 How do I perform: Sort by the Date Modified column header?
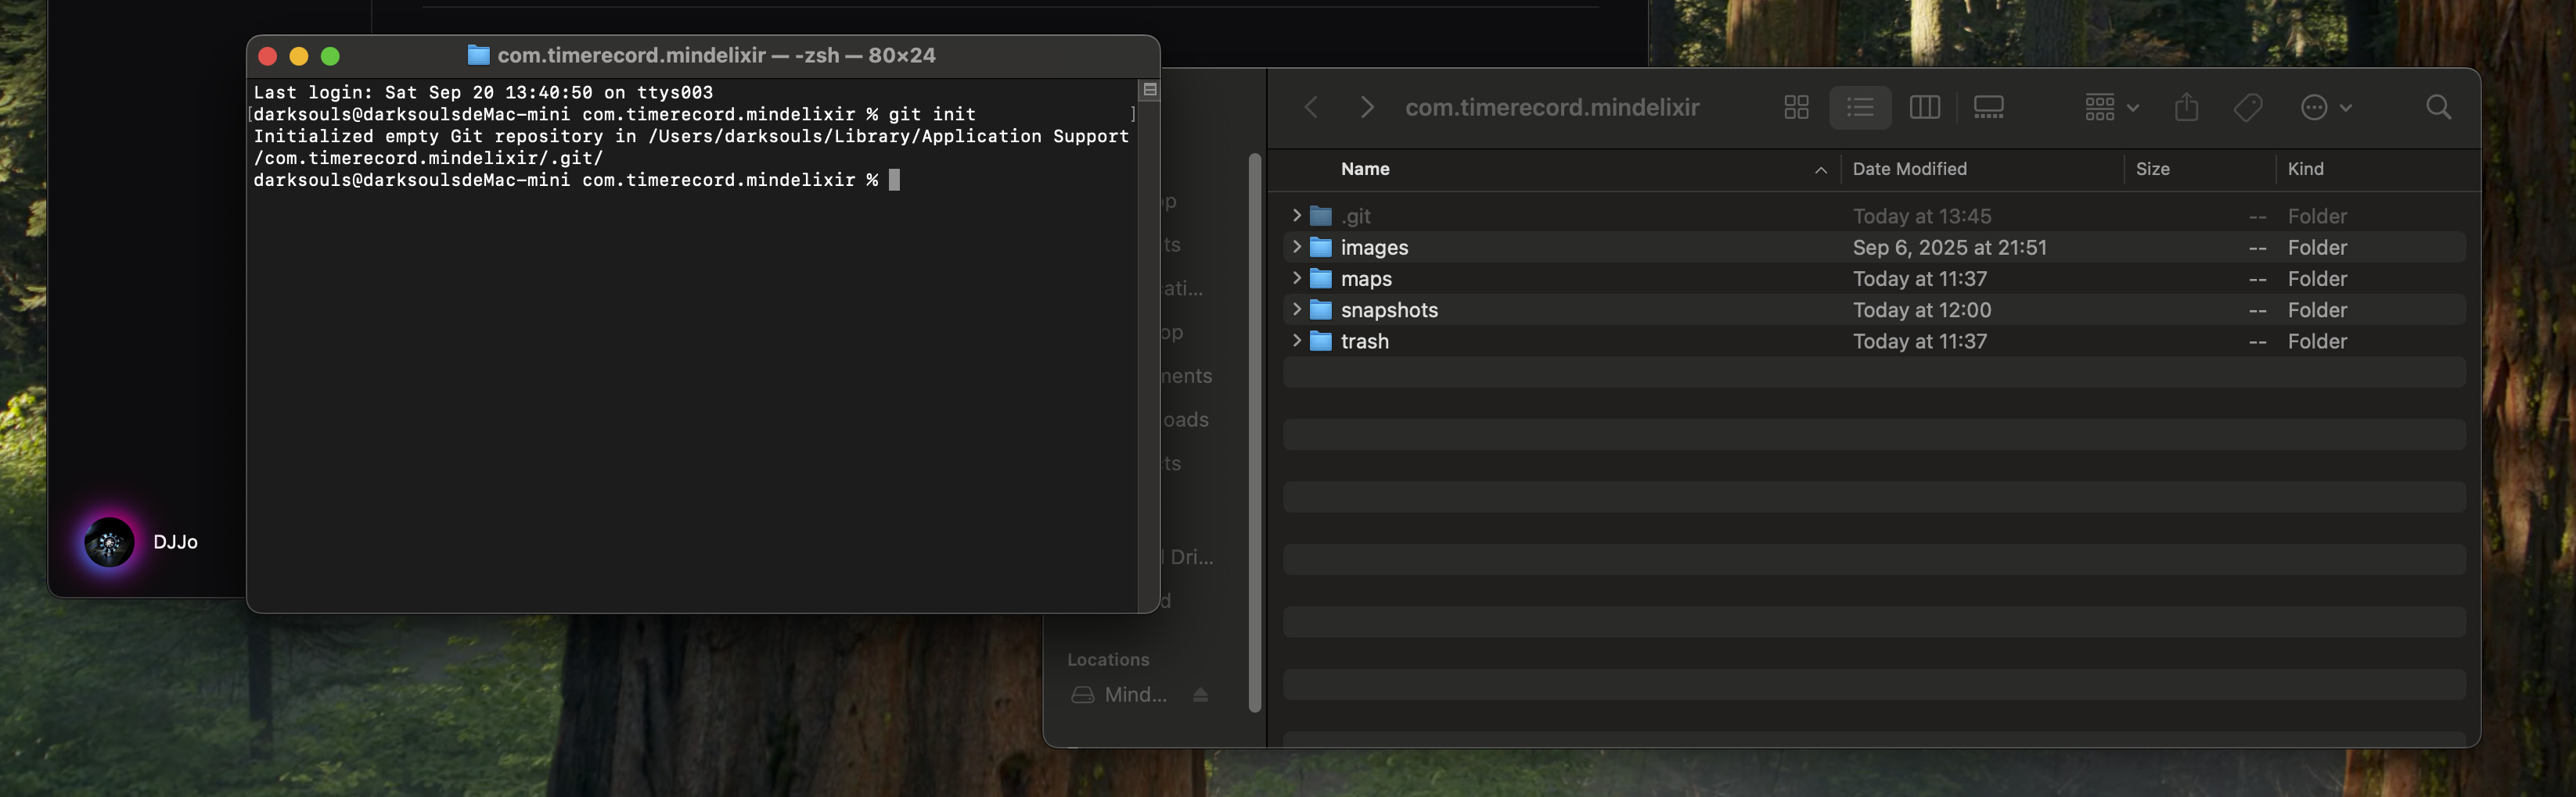[1909, 169]
